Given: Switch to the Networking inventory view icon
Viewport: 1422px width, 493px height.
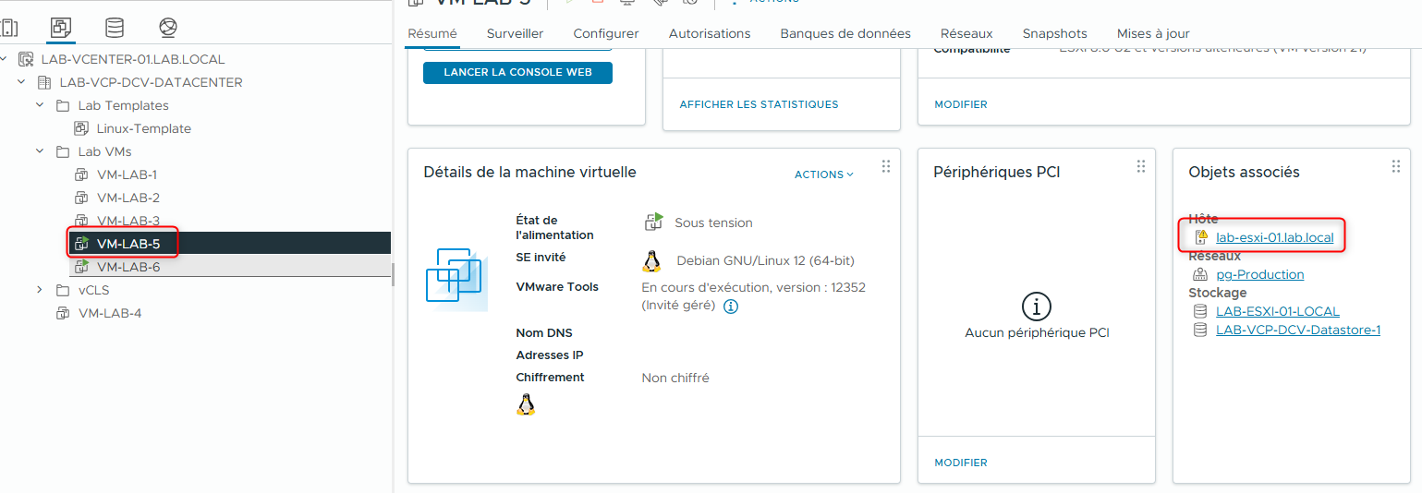Looking at the screenshot, I should pyautogui.click(x=167, y=28).
